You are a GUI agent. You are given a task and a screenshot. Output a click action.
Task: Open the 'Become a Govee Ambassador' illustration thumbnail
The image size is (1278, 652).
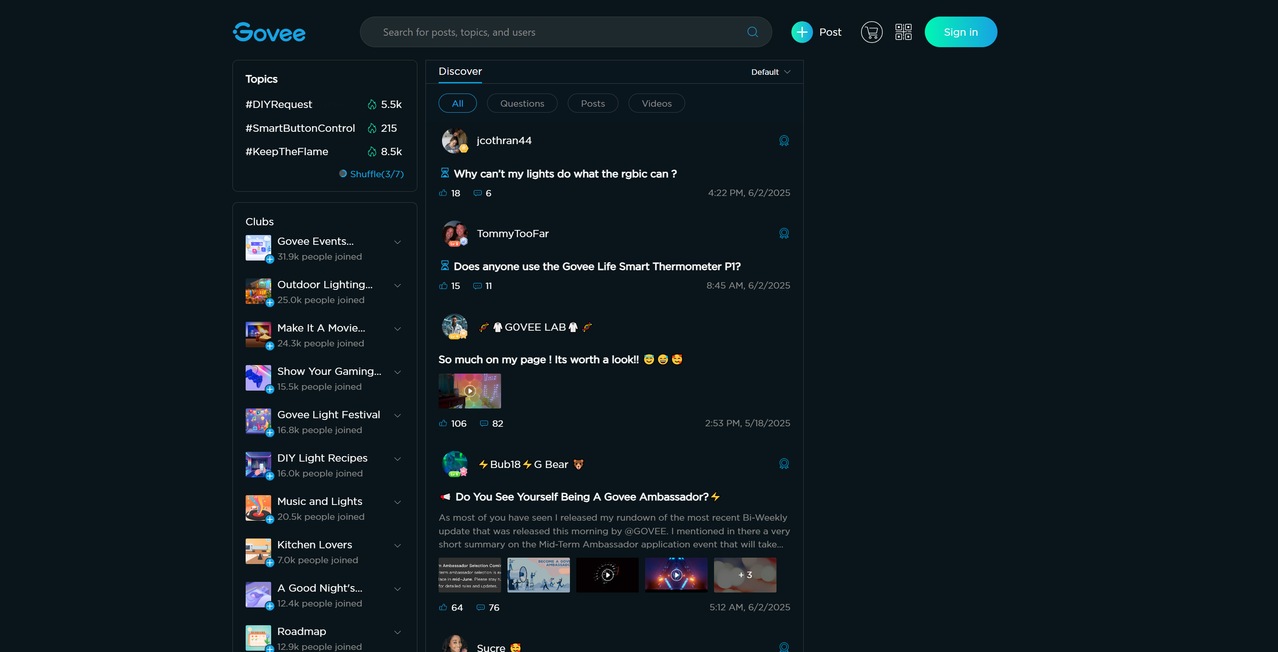coord(538,575)
